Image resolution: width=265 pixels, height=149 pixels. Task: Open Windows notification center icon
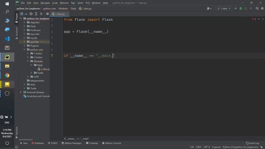7,143
